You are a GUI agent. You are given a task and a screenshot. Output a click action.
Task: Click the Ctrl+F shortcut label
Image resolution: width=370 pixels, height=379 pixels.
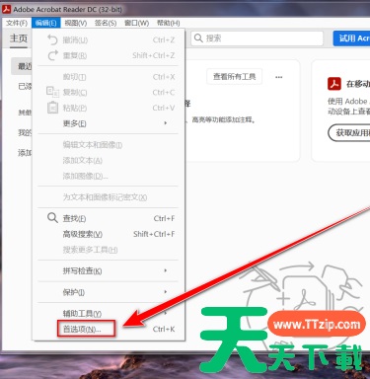coord(164,218)
